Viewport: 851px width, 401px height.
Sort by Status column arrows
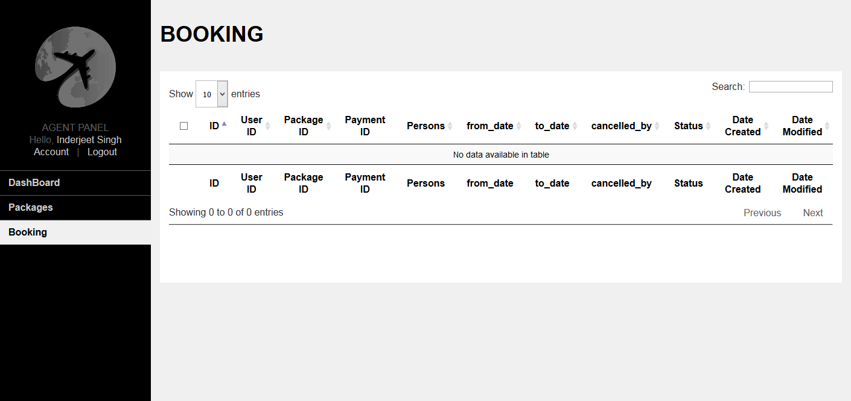(x=708, y=126)
